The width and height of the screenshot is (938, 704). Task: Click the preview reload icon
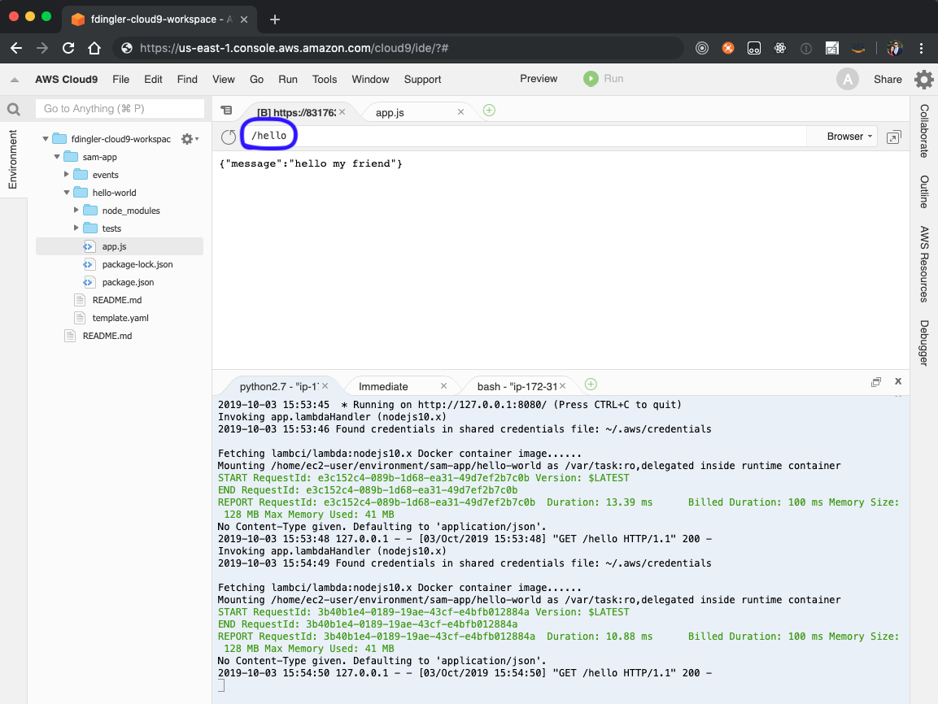coord(229,137)
